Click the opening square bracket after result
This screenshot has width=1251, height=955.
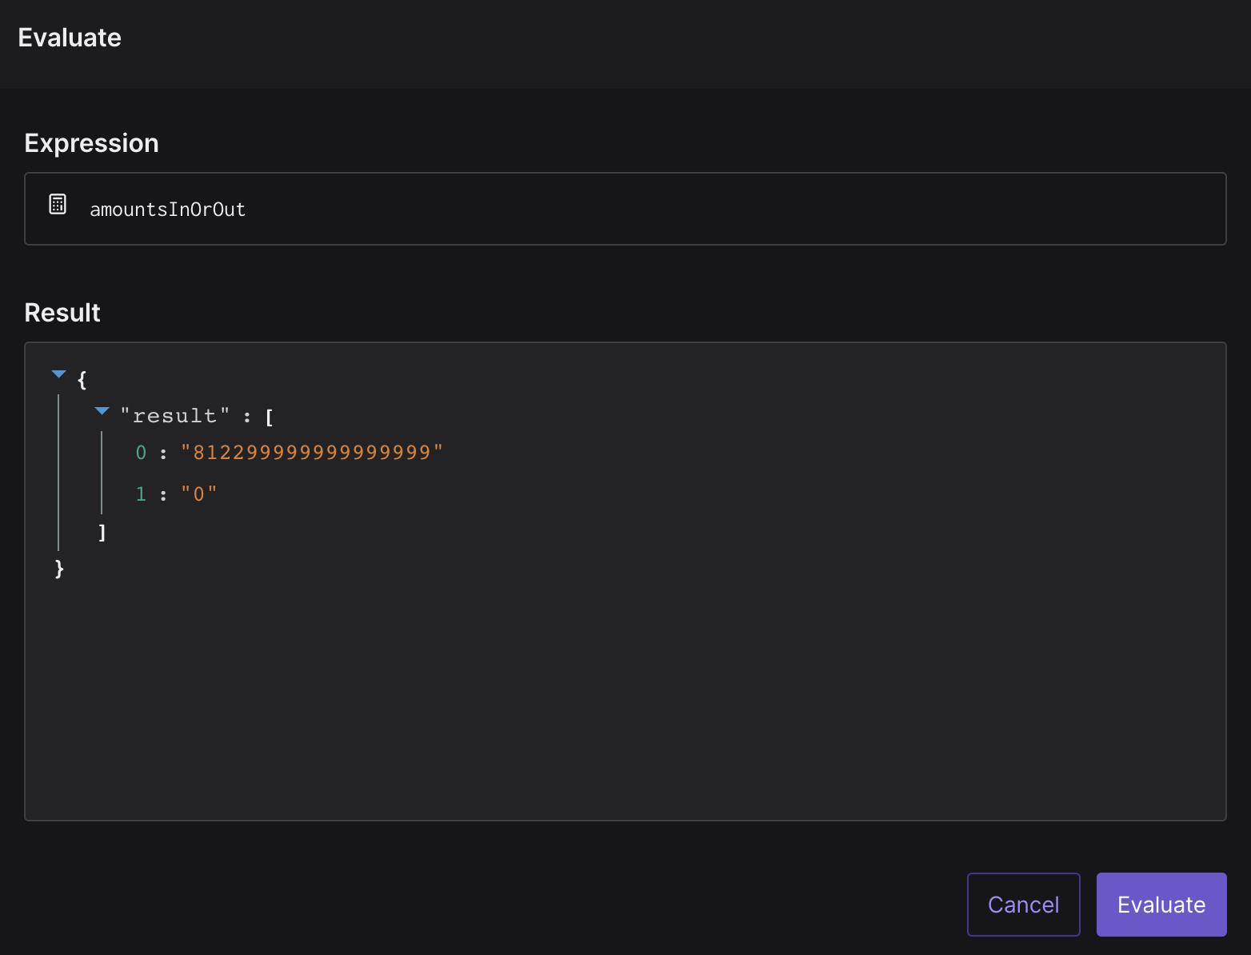pos(269,417)
